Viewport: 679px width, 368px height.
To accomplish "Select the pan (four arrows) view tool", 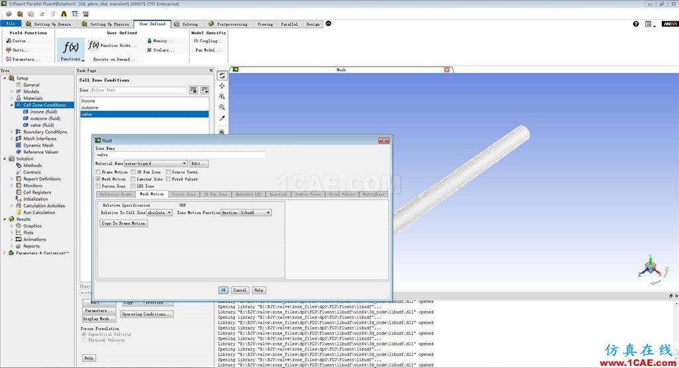I will point(222,86).
